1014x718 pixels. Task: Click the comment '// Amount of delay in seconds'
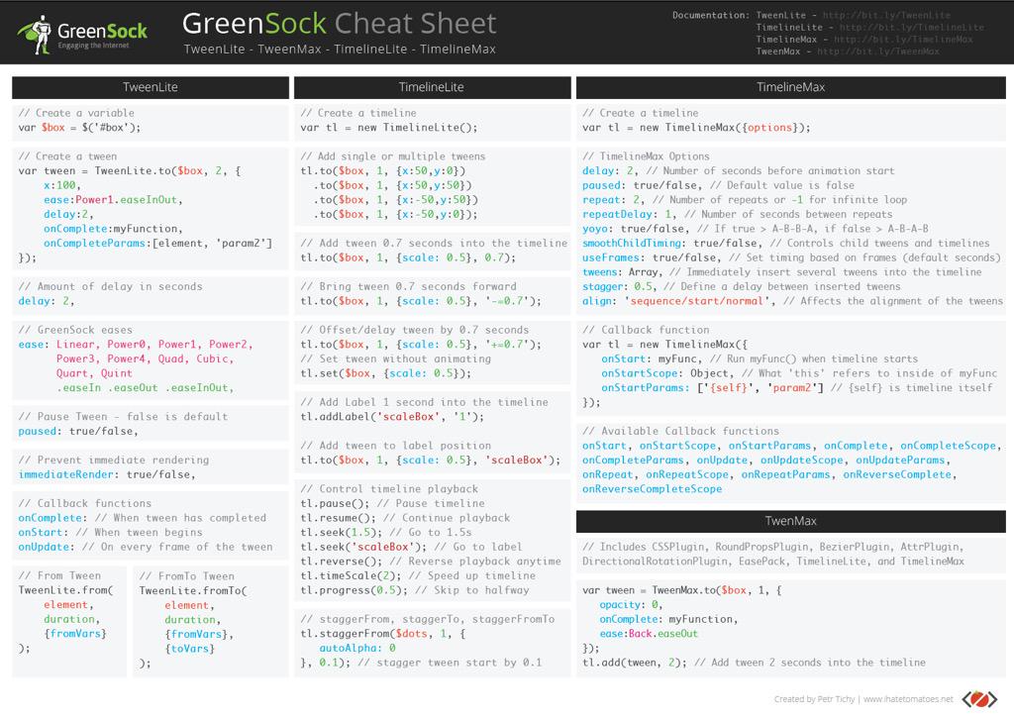110,286
